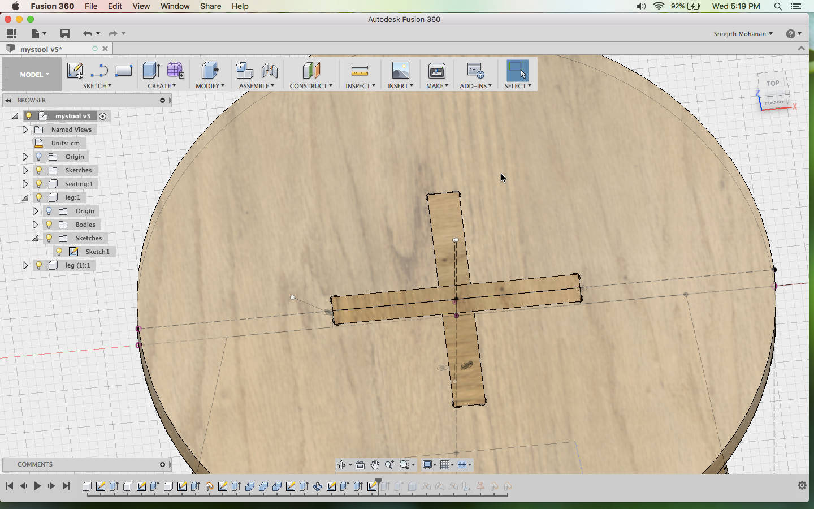Toggle visibility bulb for mystool v5 root
Screen dimensions: 814x509
[28, 116]
